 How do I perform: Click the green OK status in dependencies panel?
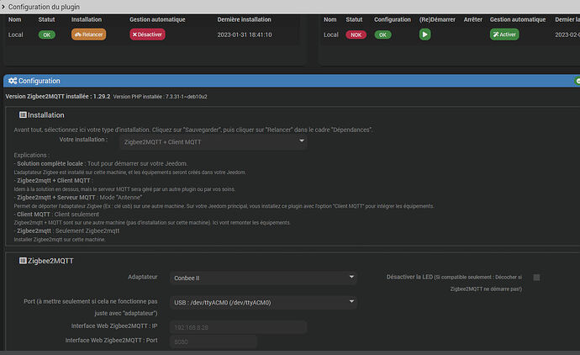coord(46,34)
